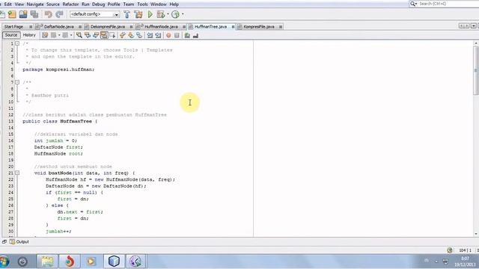The image size is (479, 269).
Task: Open the Debug Project dropdown arrow
Action: point(168,14)
